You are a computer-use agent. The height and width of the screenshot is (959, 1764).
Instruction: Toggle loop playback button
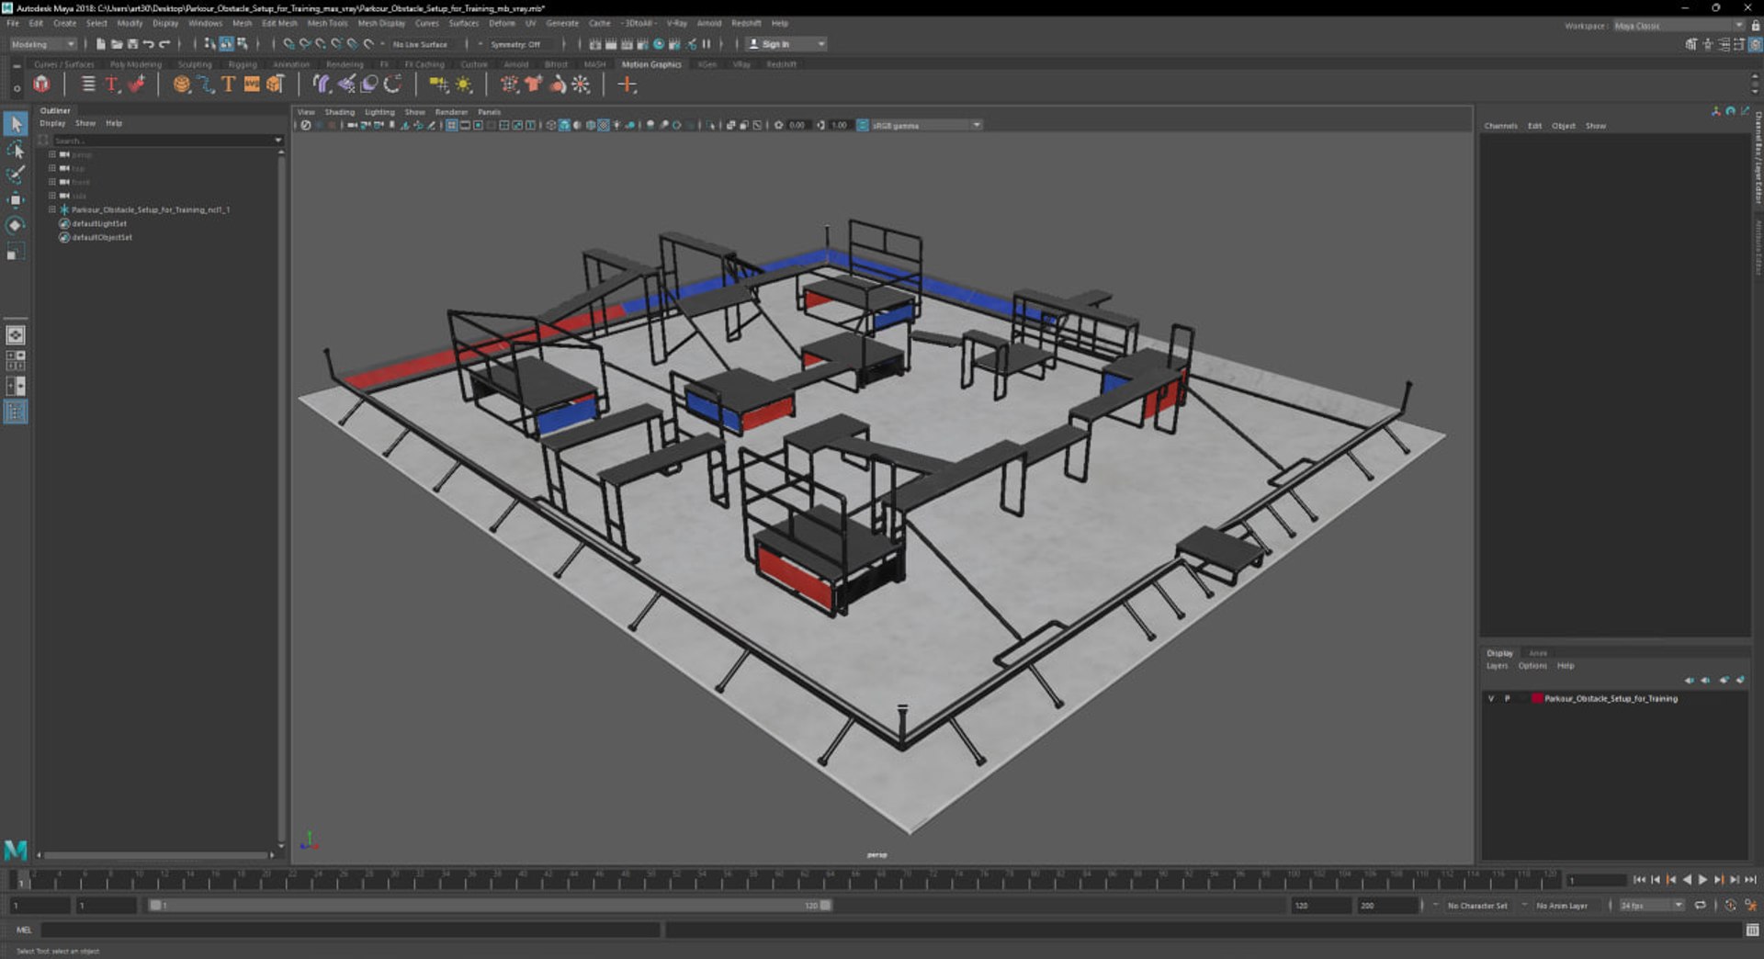click(x=1700, y=906)
